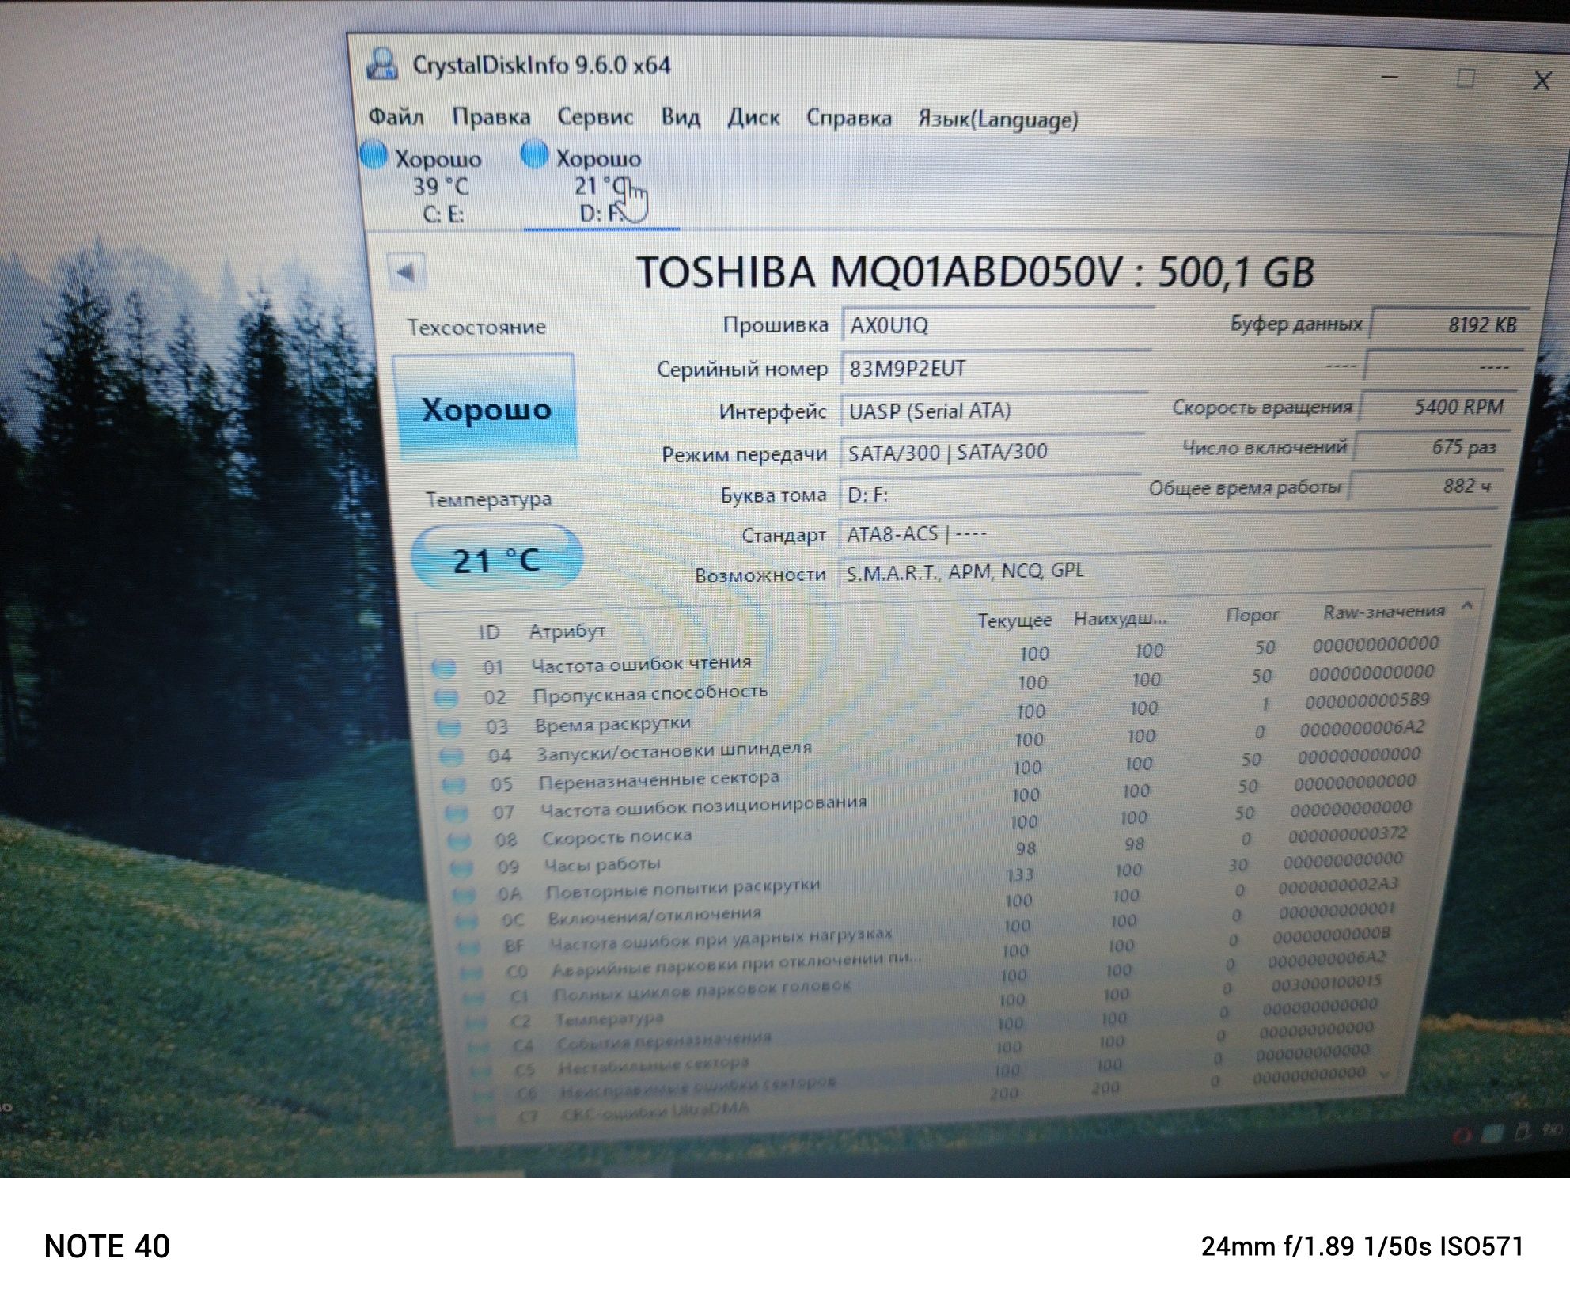Screen dimensions: 1570x1316
Task: Click the Текущее column header
Action: pos(1014,620)
